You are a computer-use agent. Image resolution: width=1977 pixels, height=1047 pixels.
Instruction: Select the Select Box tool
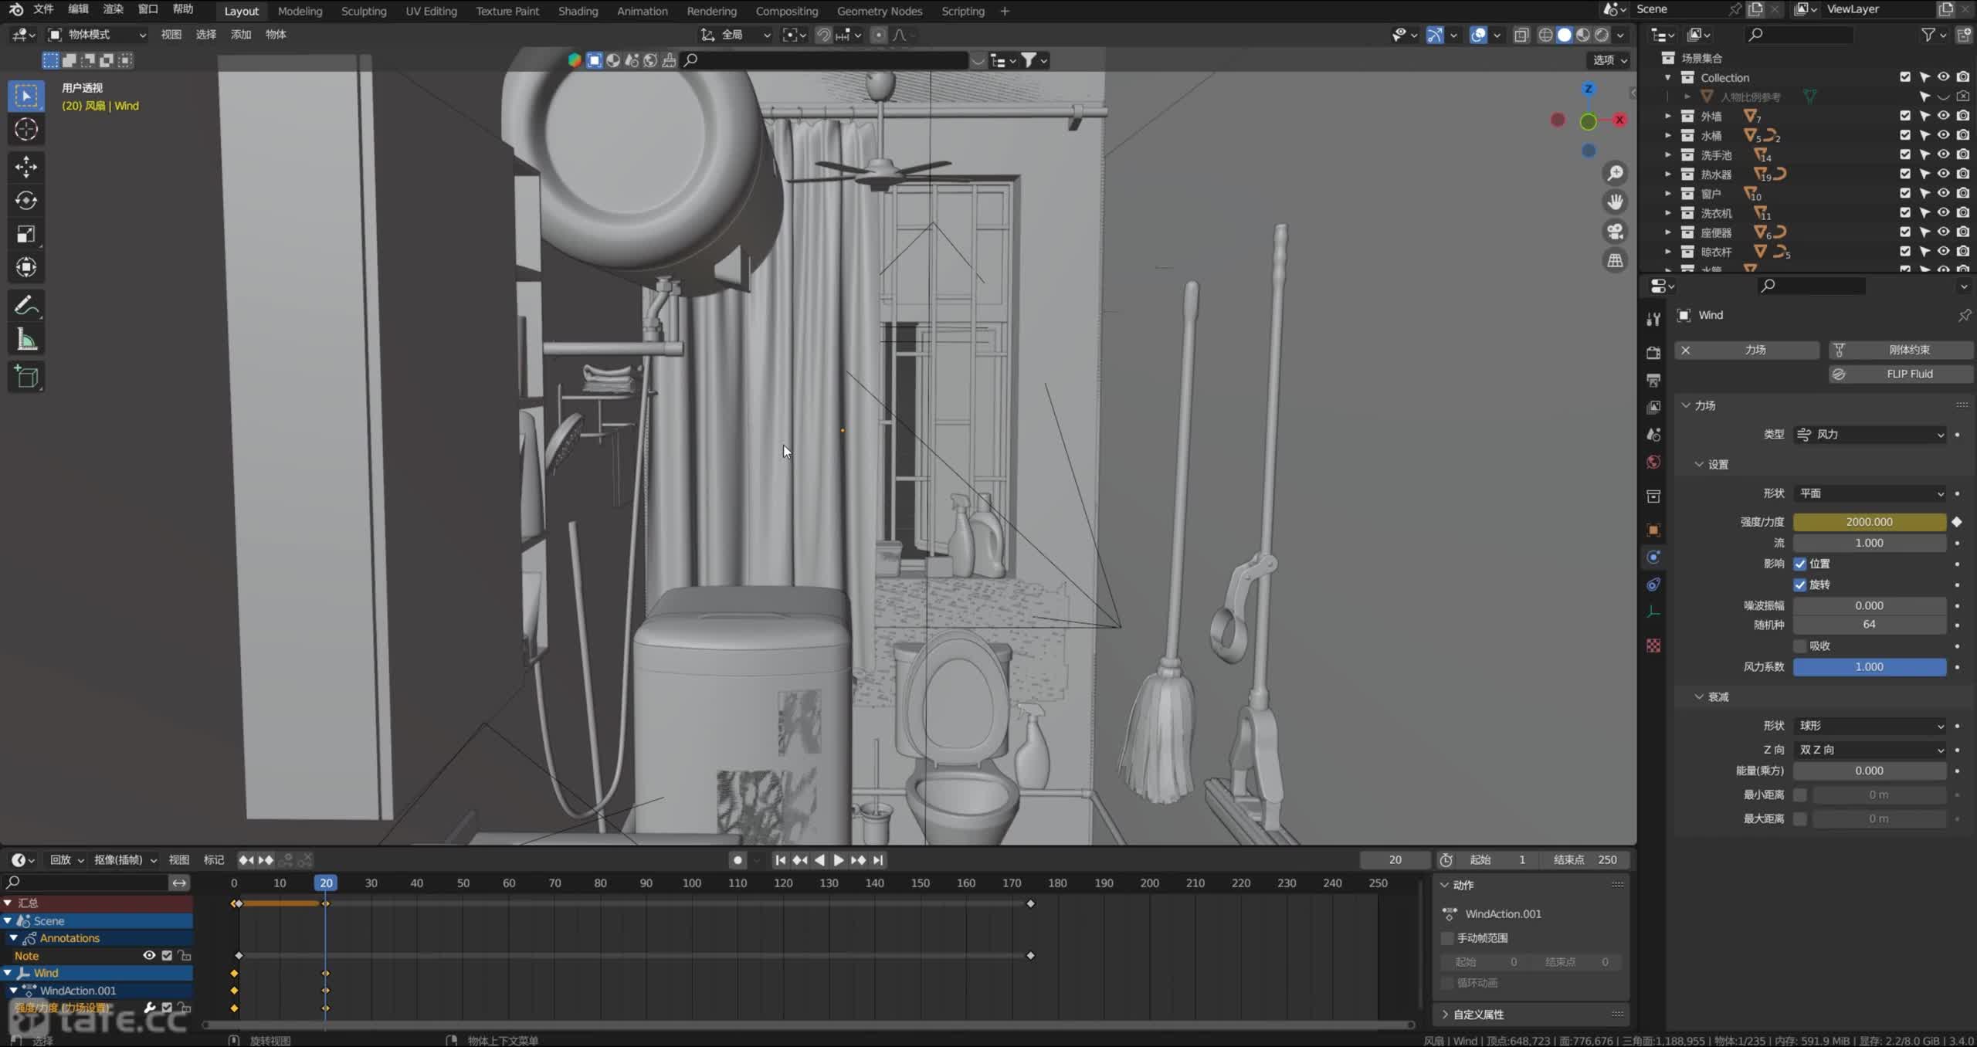pos(26,96)
